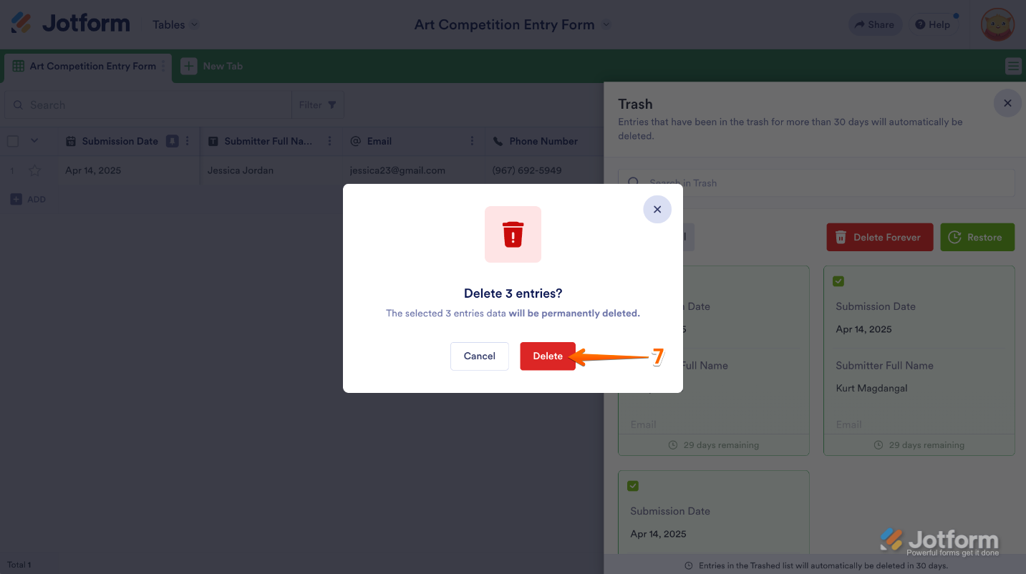This screenshot has width=1026, height=574.
Task: Close the Delete confirmation dialog with X
Action: tap(657, 210)
